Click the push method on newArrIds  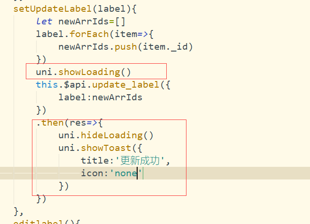(x=126, y=47)
